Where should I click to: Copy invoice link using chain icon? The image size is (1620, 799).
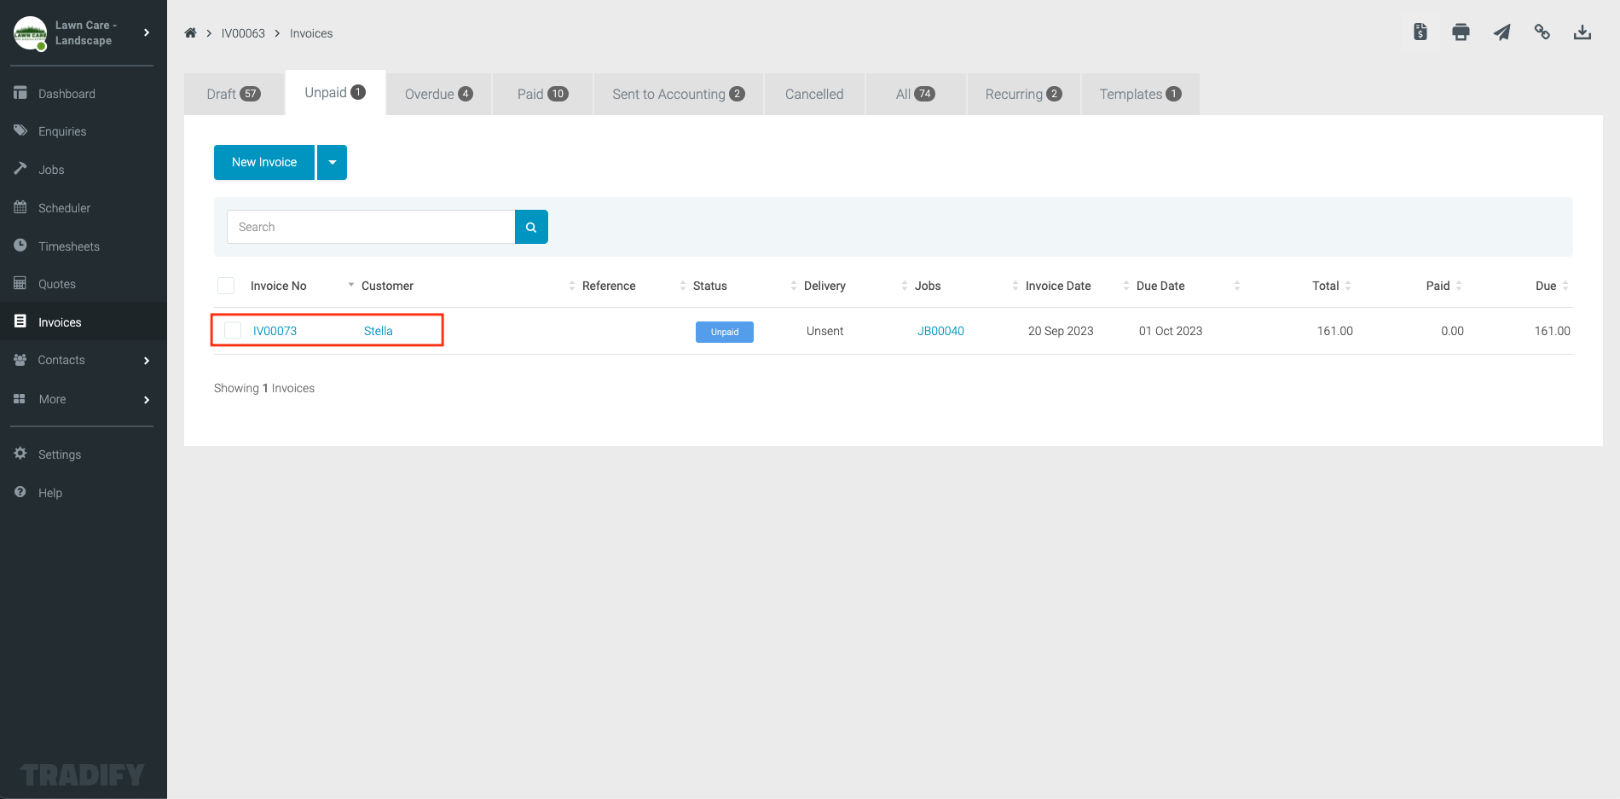(x=1542, y=32)
